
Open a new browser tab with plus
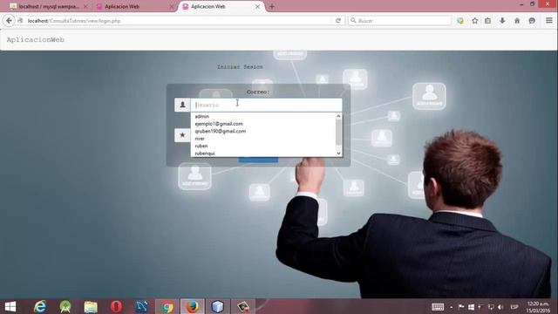(272, 6)
